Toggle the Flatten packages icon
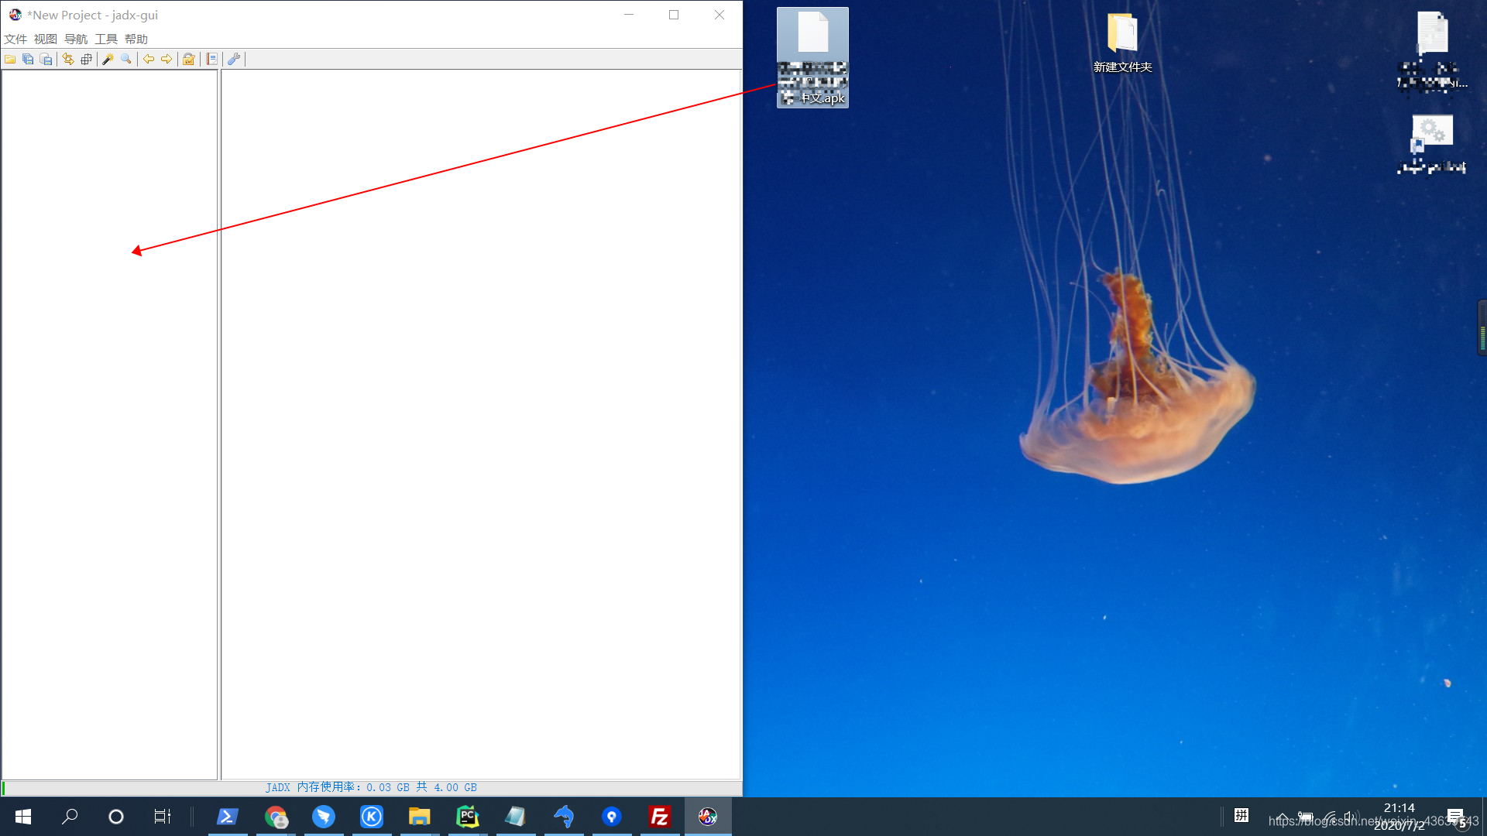 click(x=87, y=60)
